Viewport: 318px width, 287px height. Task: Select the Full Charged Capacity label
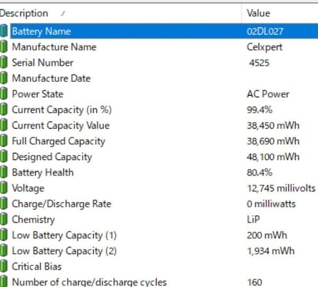59,141
